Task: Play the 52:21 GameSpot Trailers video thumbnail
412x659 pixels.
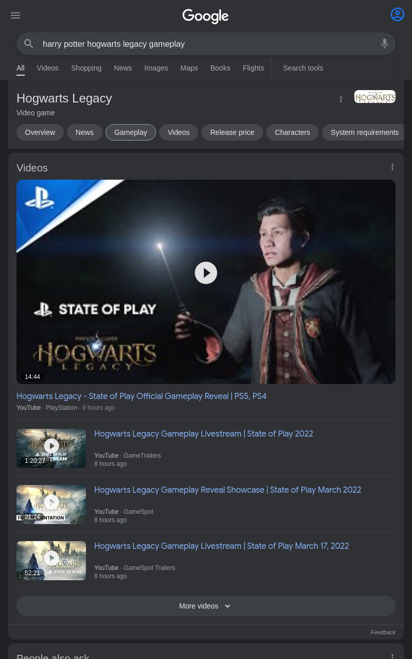Action: point(51,561)
